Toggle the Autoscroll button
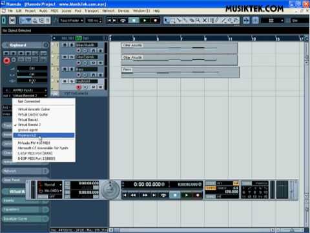 click(246, 21)
